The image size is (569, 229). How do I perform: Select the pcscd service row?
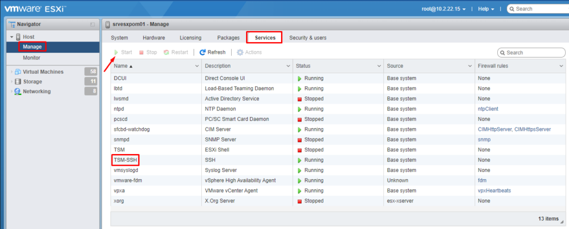338,119
